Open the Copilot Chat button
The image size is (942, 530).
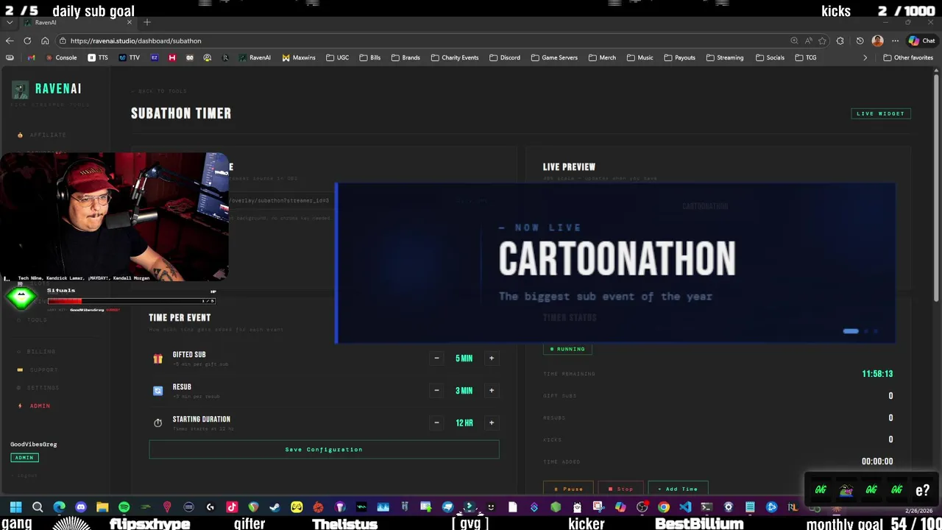pyautogui.click(x=921, y=40)
